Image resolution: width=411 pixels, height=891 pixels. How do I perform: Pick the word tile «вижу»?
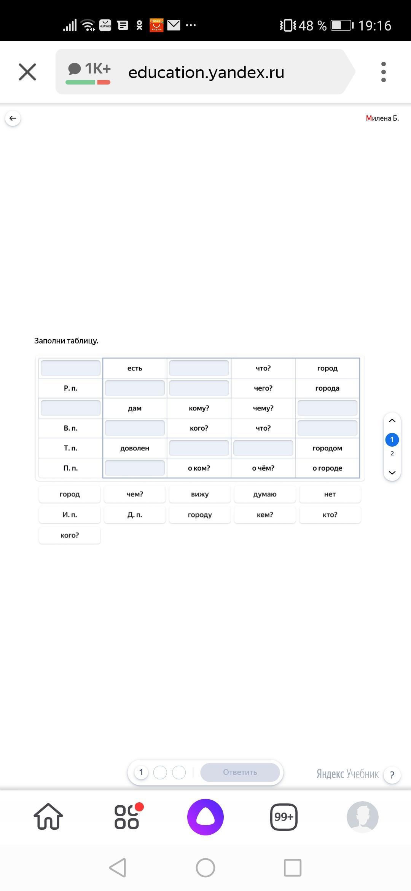pyautogui.click(x=200, y=494)
